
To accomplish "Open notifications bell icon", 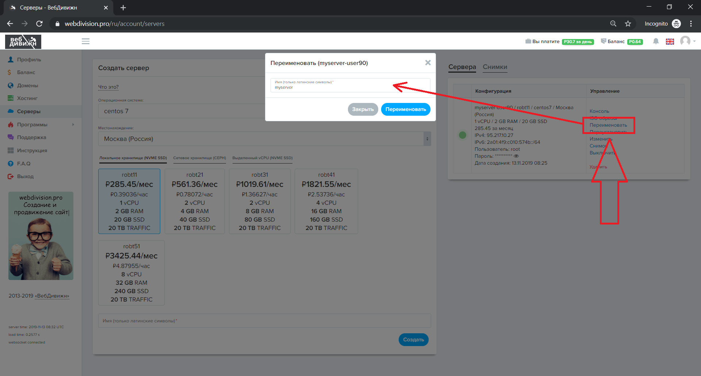I will tap(656, 41).
